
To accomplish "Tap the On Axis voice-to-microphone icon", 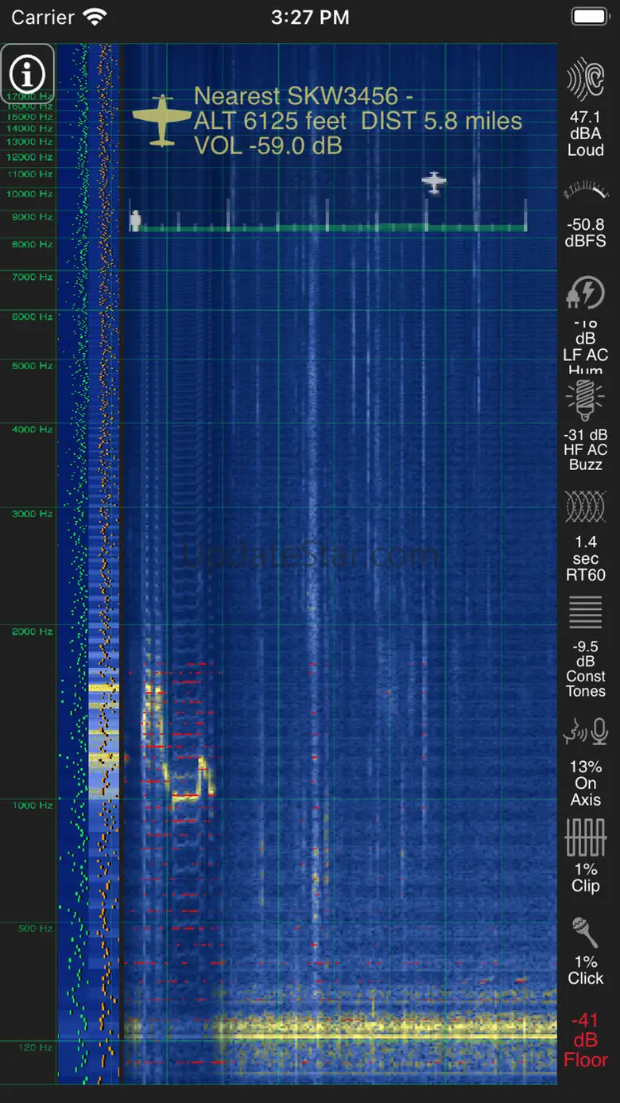I will tap(585, 732).
